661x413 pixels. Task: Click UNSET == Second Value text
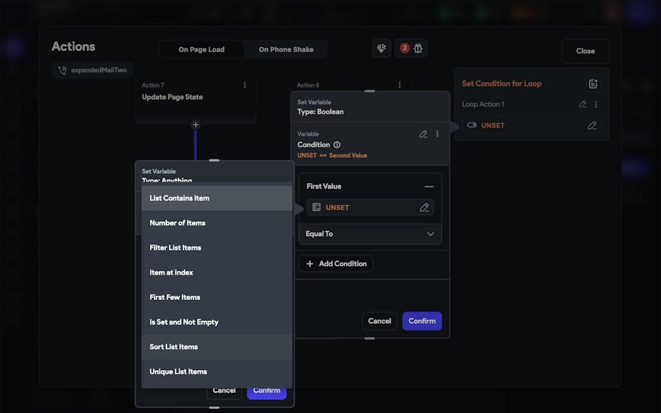[332, 155]
